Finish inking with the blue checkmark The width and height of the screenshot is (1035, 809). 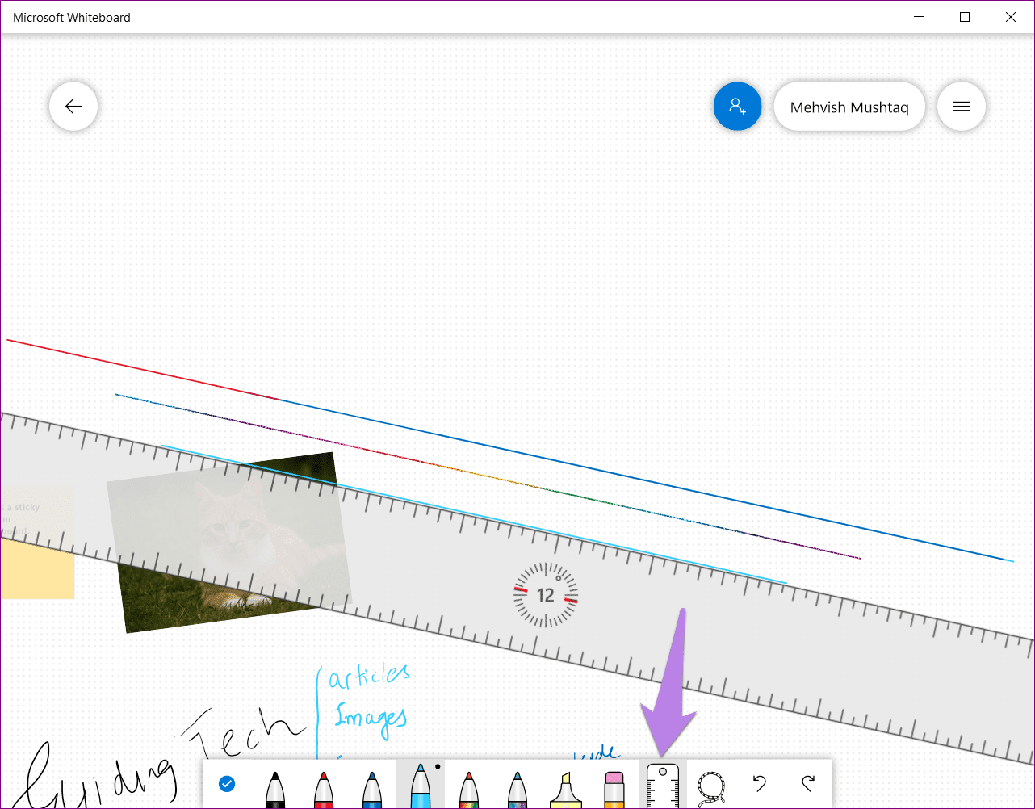227,783
